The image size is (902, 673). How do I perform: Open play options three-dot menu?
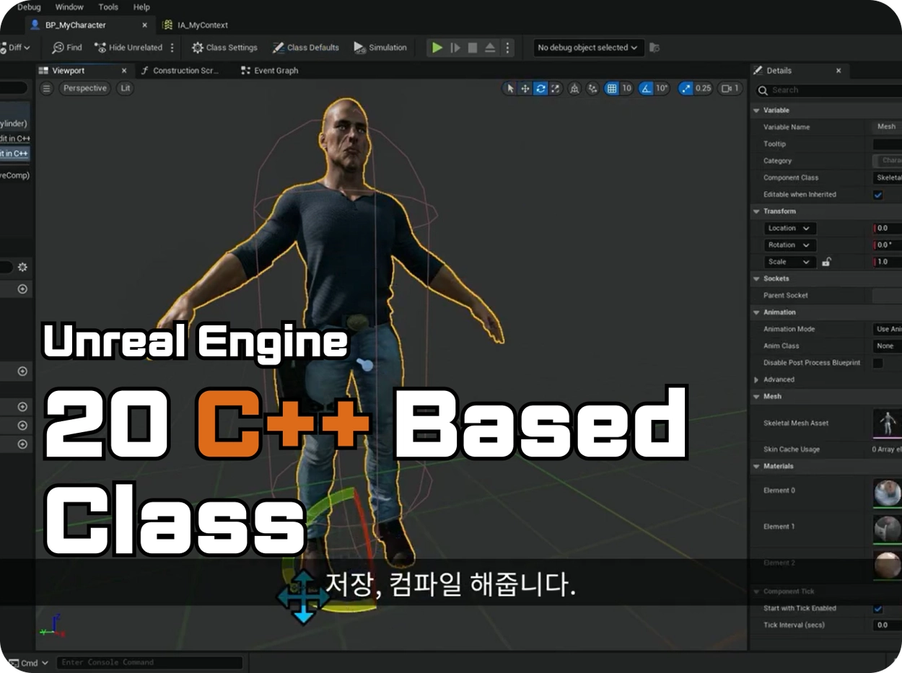(507, 48)
